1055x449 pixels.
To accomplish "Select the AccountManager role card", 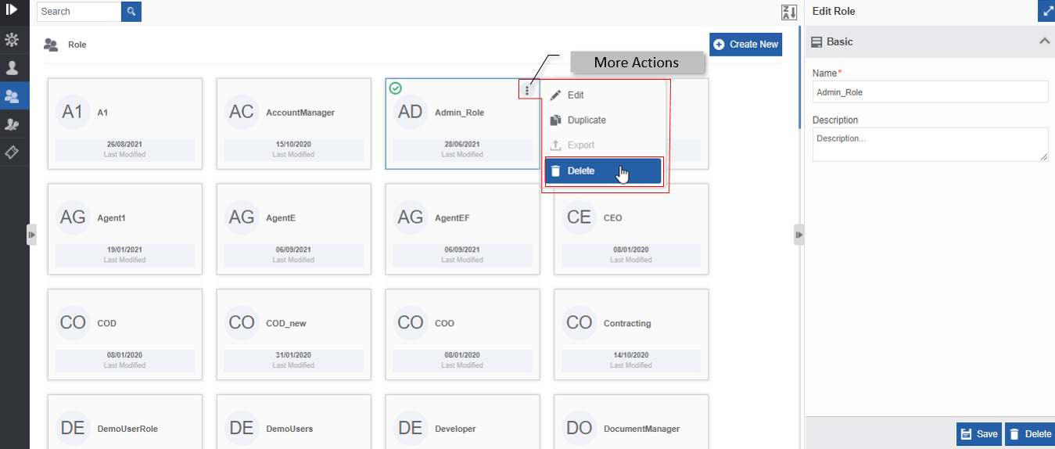I will (293, 124).
